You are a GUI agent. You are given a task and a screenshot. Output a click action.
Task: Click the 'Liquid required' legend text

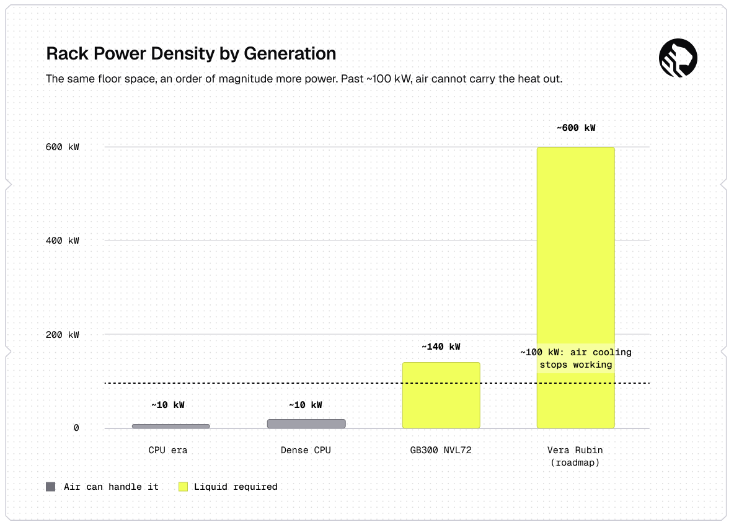(236, 487)
